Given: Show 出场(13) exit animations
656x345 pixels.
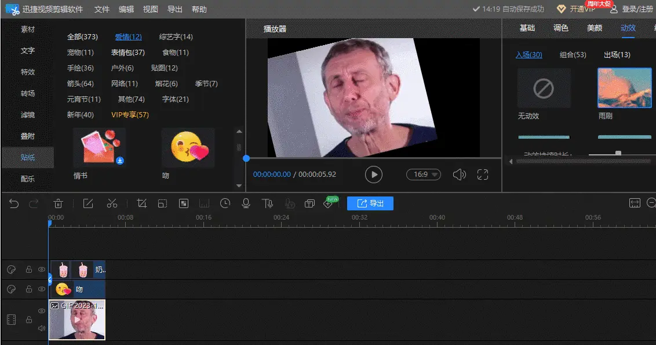Looking at the screenshot, I should (x=617, y=55).
